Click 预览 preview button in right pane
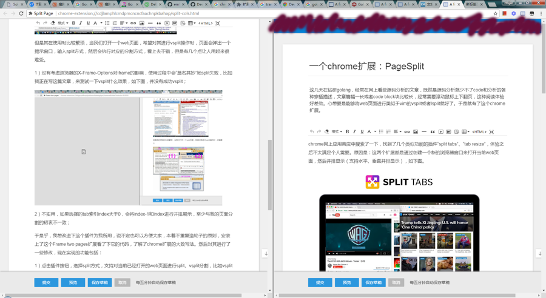The width and height of the screenshot is (546, 298). tap(347, 282)
